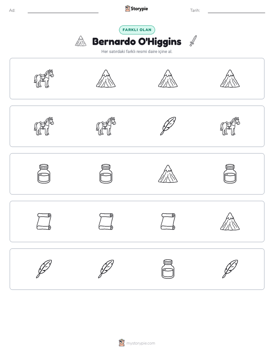
Task: Click the mountain among the ink bottles
Action: pyautogui.click(x=168, y=174)
